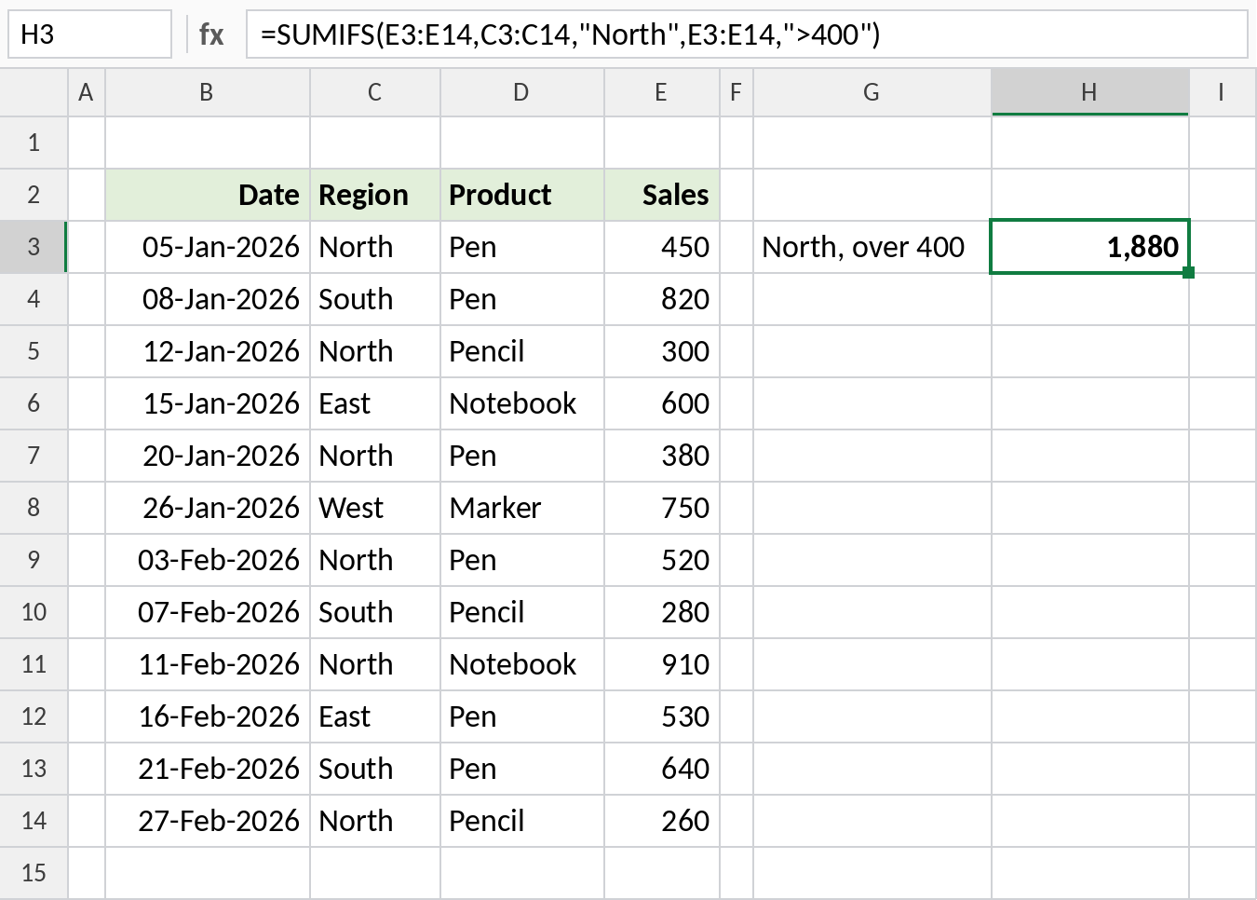Select cell with date 12-Jan-2026
The height and width of the screenshot is (900, 1257).
208,351
